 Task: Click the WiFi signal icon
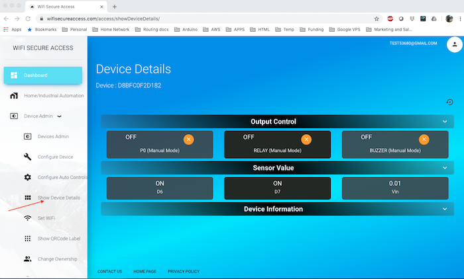28,218
